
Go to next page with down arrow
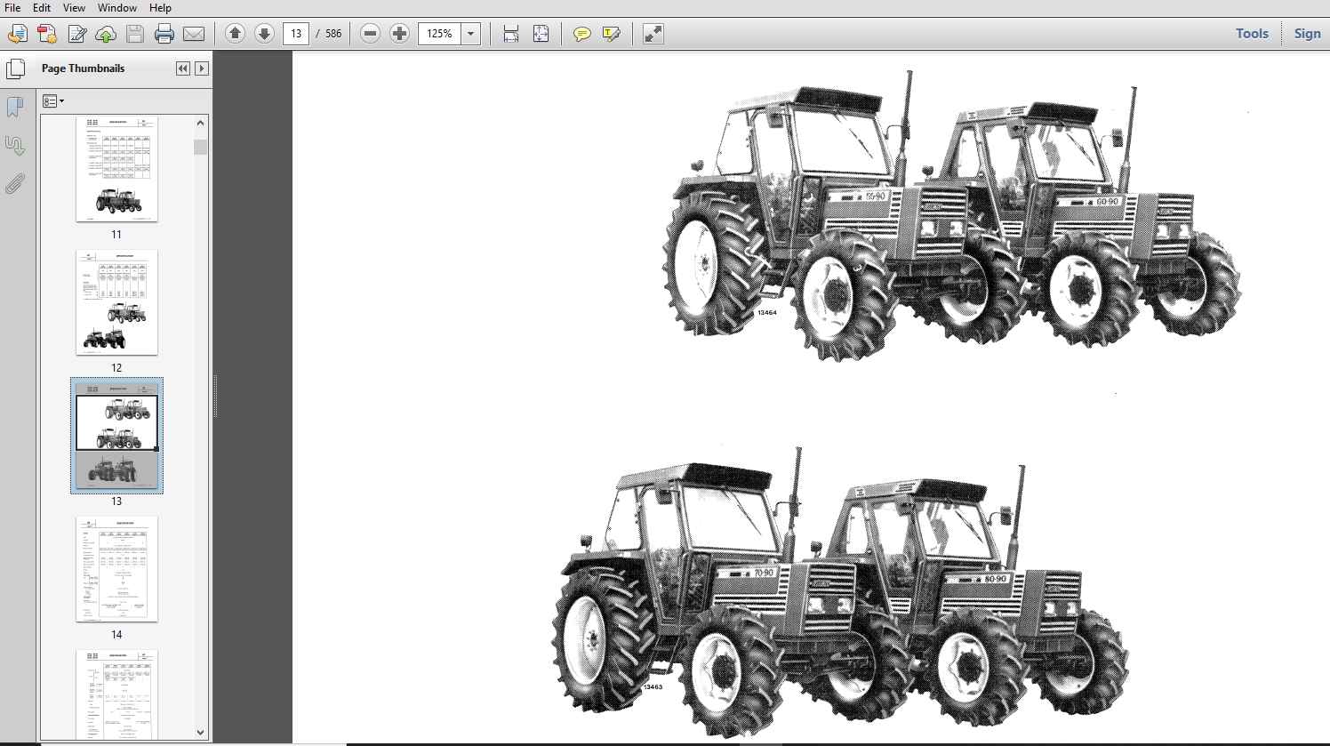coord(264,34)
